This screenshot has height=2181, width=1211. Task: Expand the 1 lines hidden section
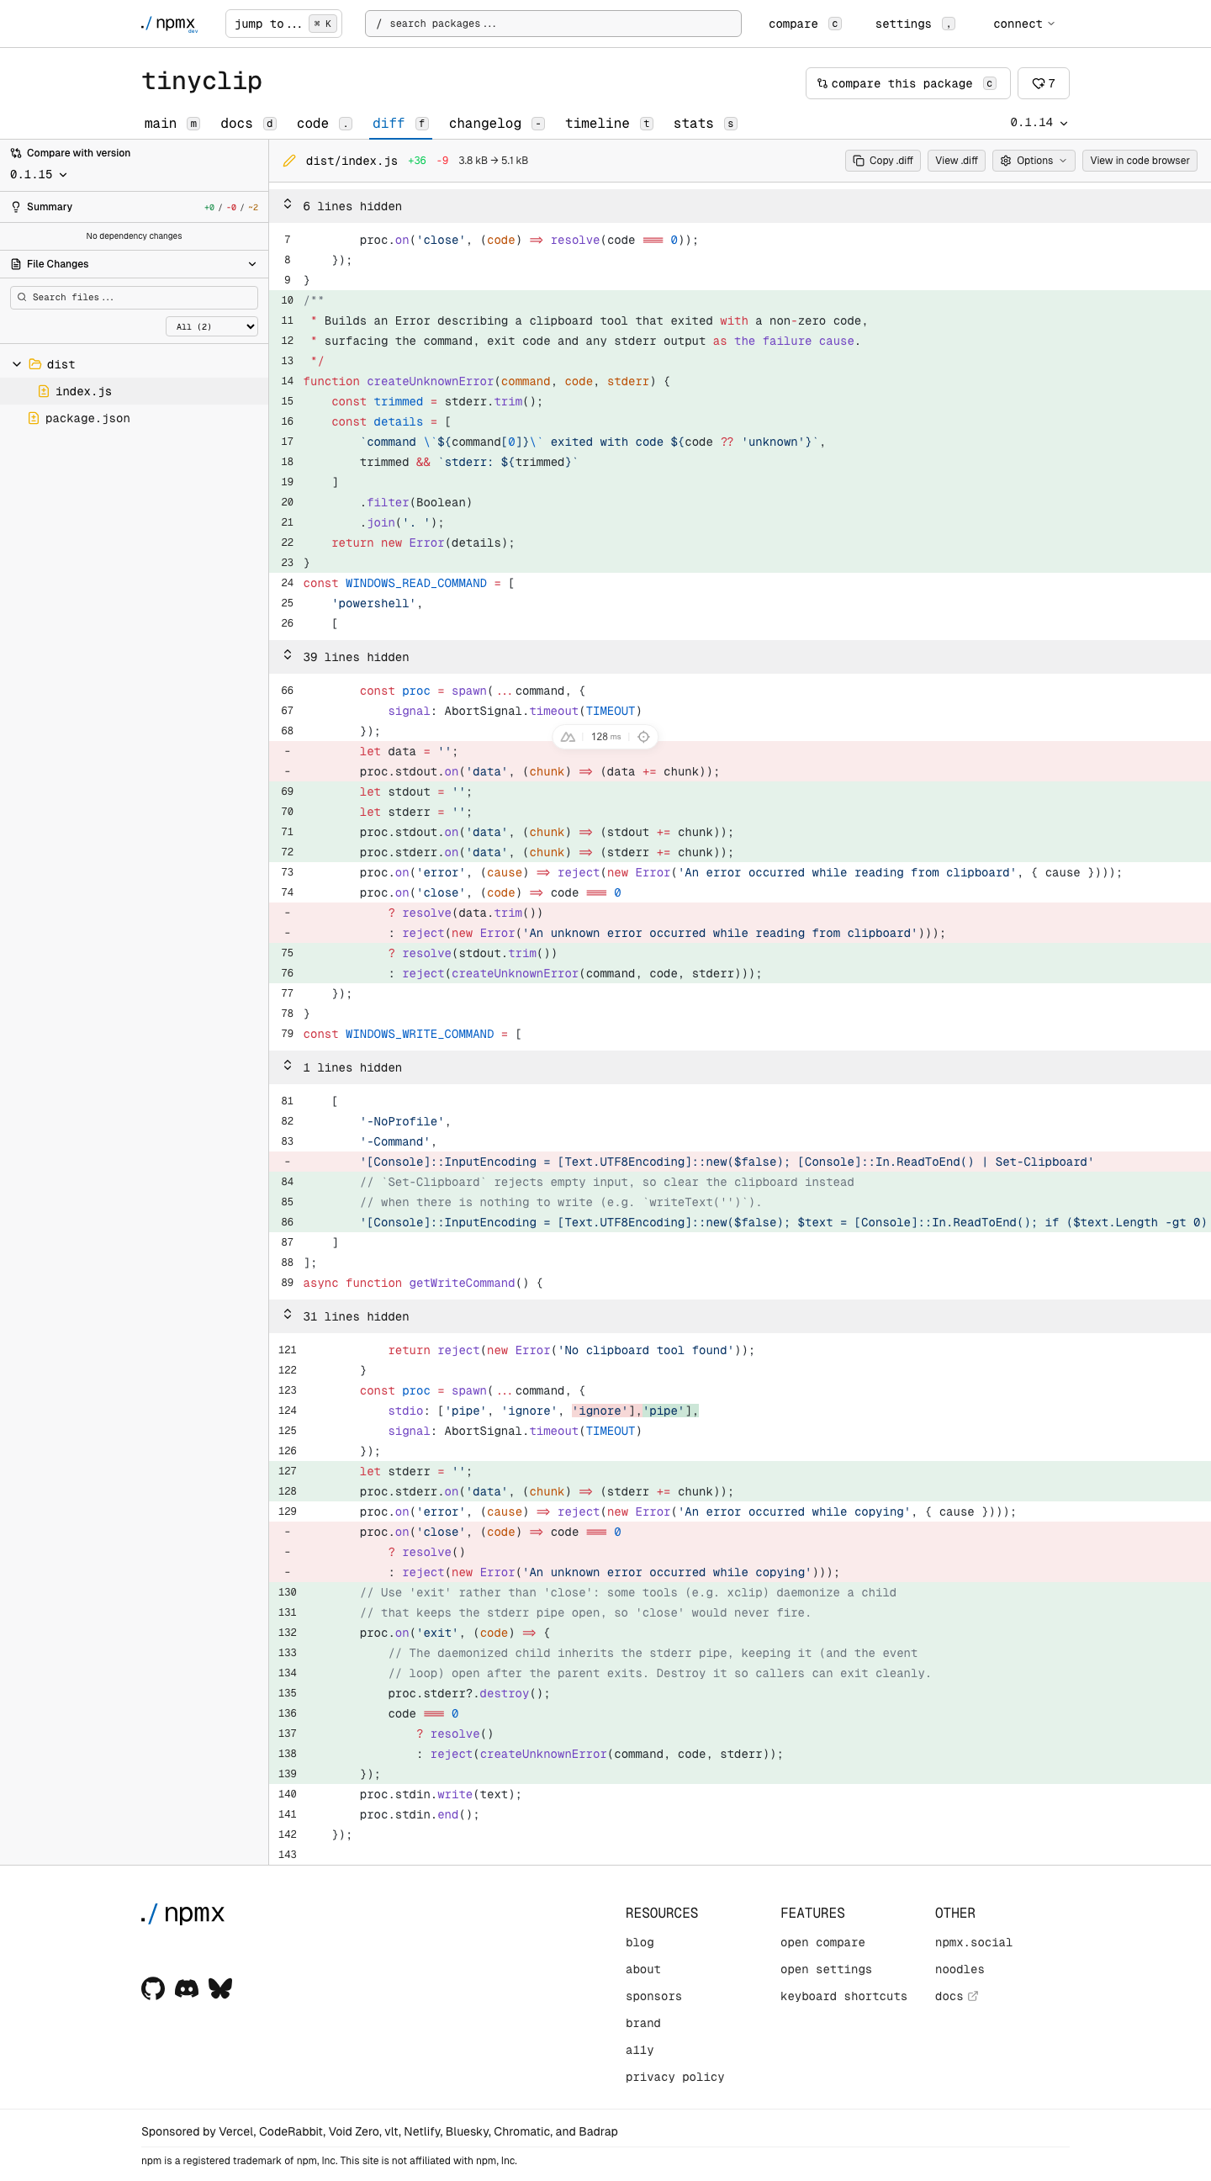[x=739, y=1067]
